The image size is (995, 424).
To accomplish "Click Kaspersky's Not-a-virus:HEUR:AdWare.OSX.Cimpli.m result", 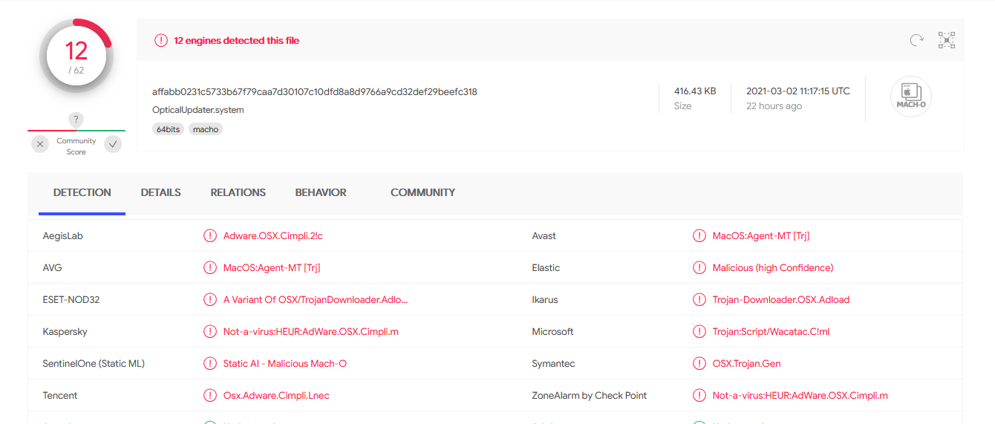I will (311, 332).
